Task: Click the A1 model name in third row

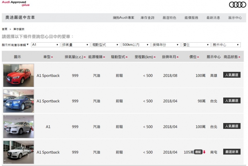Action: [x=48, y=127]
